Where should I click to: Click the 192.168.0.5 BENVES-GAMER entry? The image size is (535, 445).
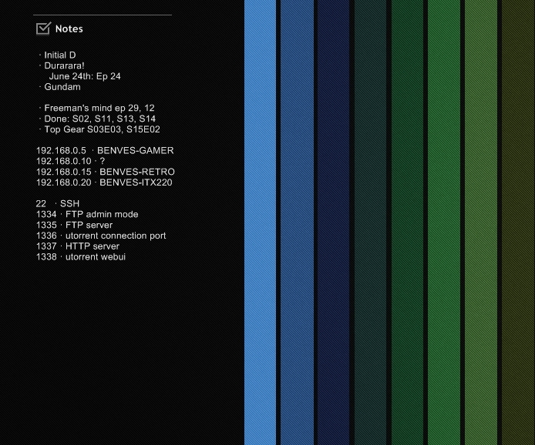[105, 150]
